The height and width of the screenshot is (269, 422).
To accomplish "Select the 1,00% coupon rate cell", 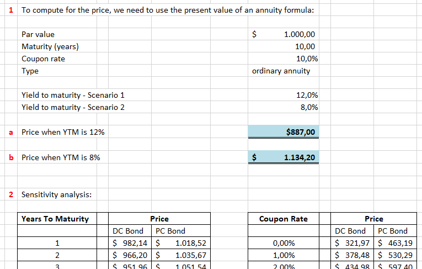I will (284, 255).
